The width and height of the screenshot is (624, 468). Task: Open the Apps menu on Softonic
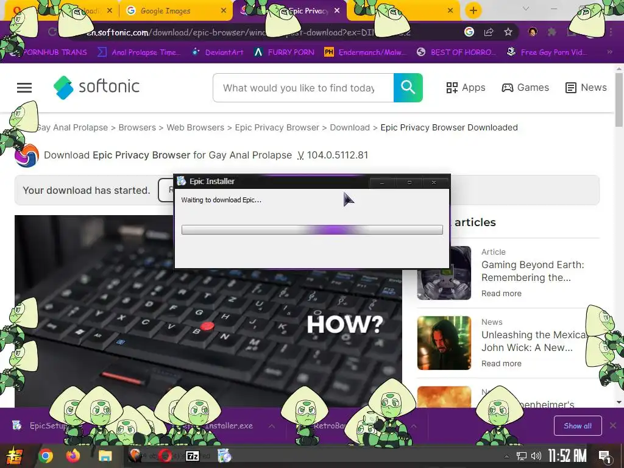(x=466, y=88)
